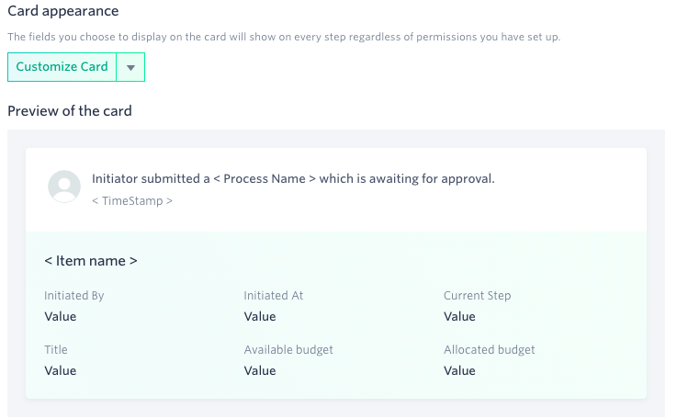The width and height of the screenshot is (677, 419).
Task: Click the Initiated By field label
Action: pyautogui.click(x=73, y=296)
